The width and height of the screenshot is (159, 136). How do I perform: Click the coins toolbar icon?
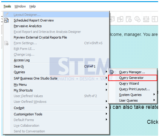[138, 19]
